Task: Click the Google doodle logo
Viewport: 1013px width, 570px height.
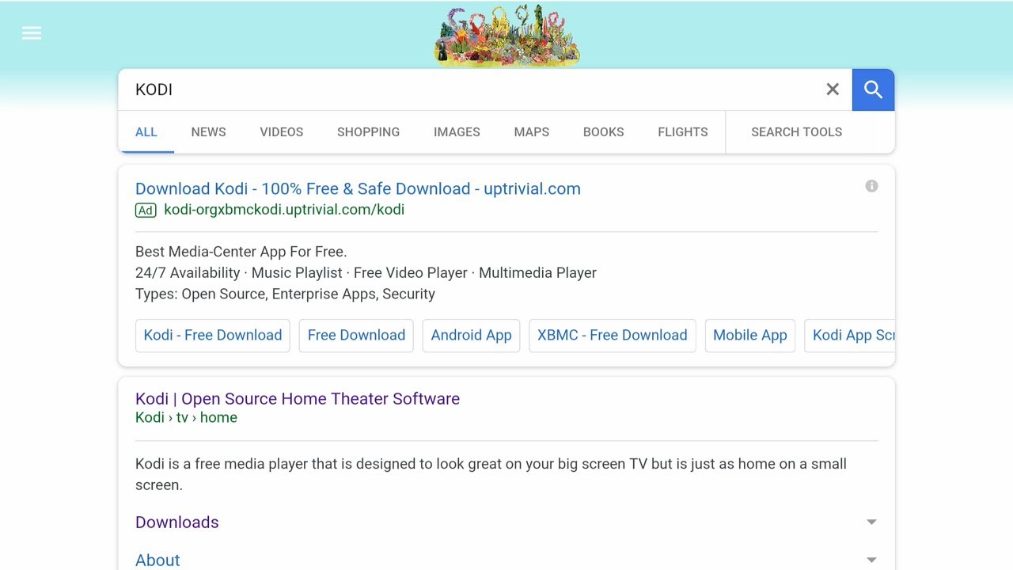Action: click(x=506, y=35)
